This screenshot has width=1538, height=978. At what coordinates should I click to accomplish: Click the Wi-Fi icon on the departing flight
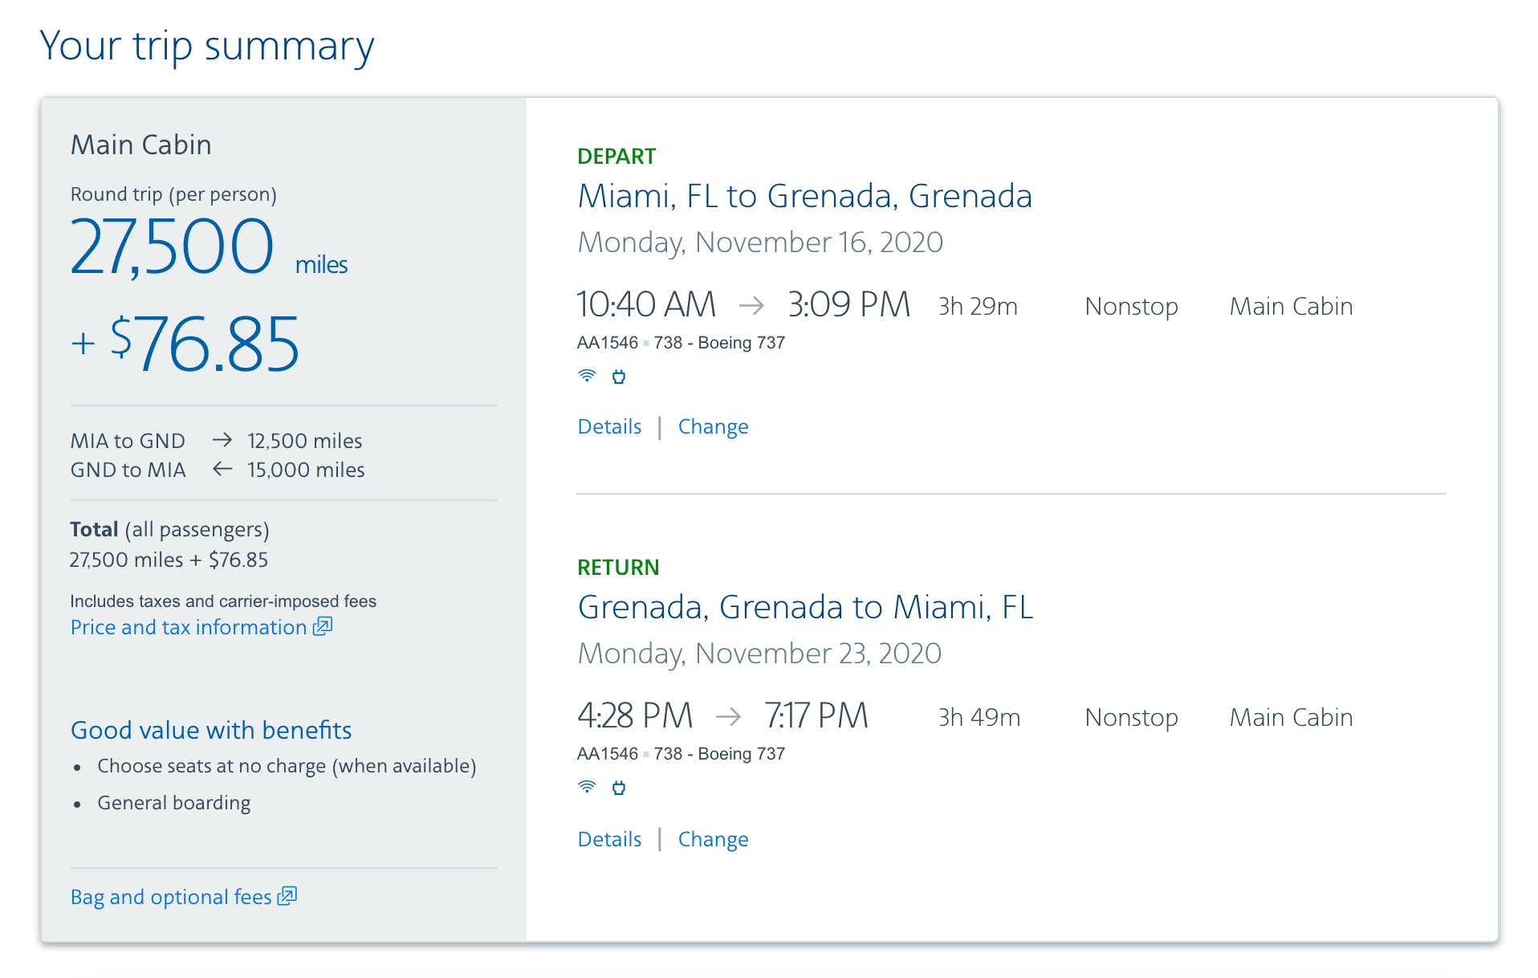point(587,376)
